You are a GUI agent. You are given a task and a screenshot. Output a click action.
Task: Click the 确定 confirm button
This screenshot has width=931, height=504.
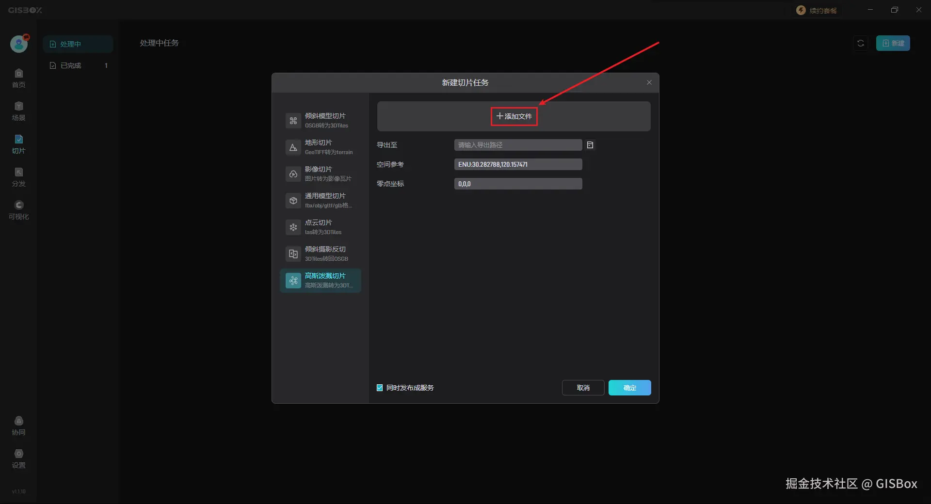[x=629, y=388]
